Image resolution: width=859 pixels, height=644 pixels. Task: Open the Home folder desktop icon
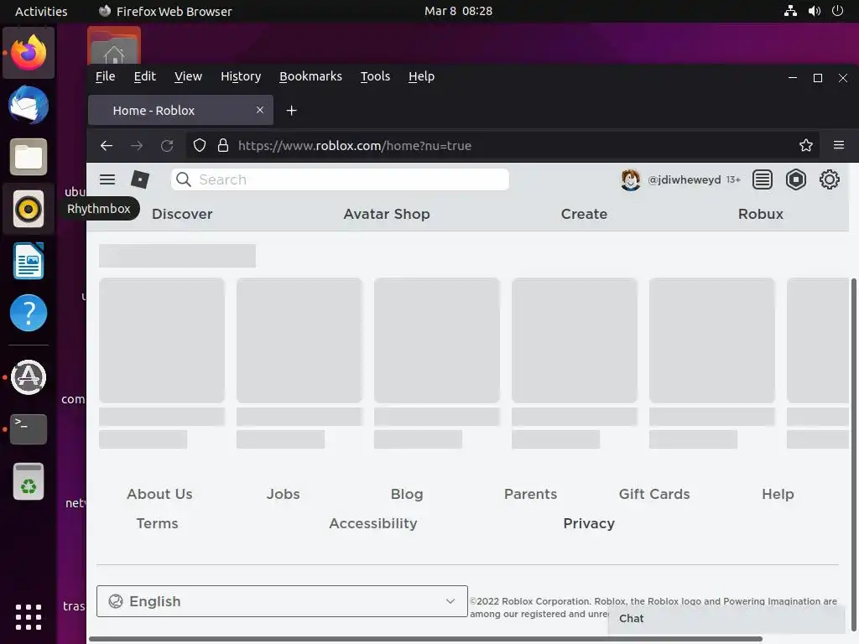[114, 46]
